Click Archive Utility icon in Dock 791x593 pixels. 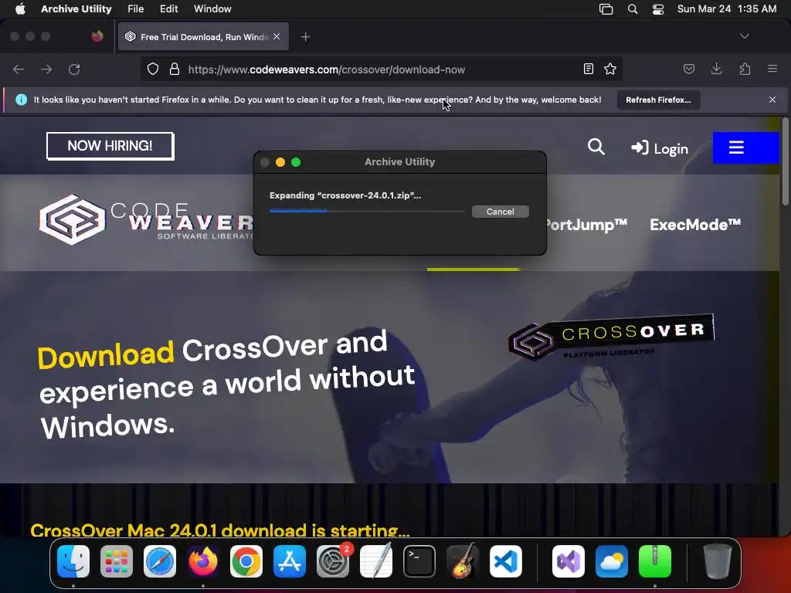click(655, 561)
